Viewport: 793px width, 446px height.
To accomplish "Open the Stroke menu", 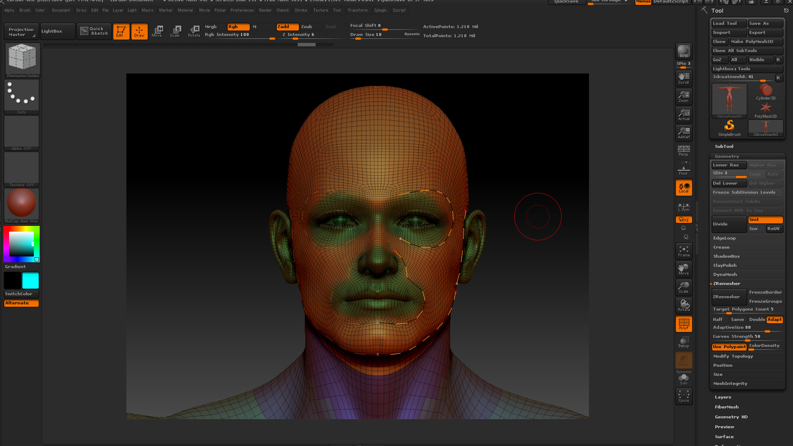I will tap(301, 10).
